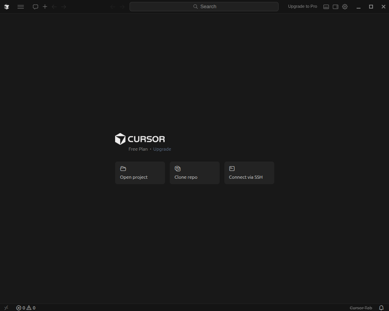The width and height of the screenshot is (389, 311).
Task: Navigate back using the left arrow
Action: (112, 7)
